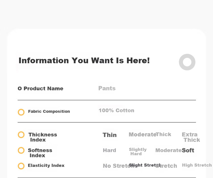Click the orange circle beside Elasticity Index
This screenshot has height=178, width=213.
tap(21, 166)
